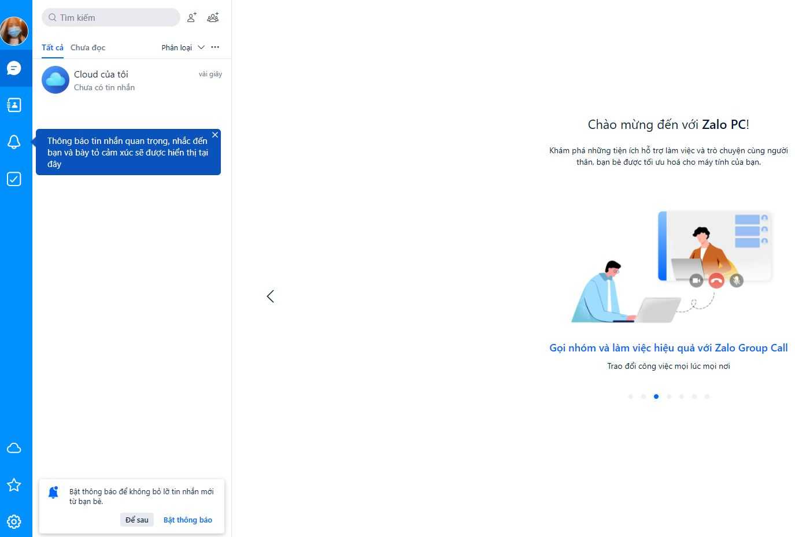Click the Bật thông báo button

click(188, 520)
